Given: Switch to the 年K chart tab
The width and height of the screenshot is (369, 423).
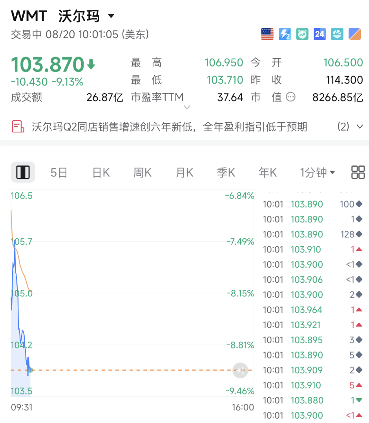Looking at the screenshot, I should [x=268, y=173].
